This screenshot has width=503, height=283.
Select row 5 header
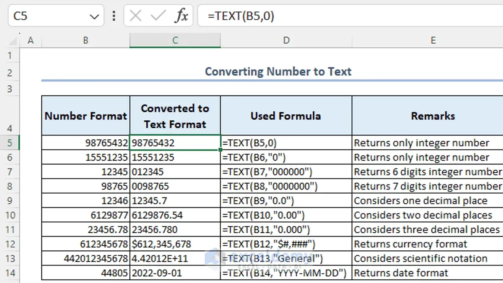coord(10,143)
